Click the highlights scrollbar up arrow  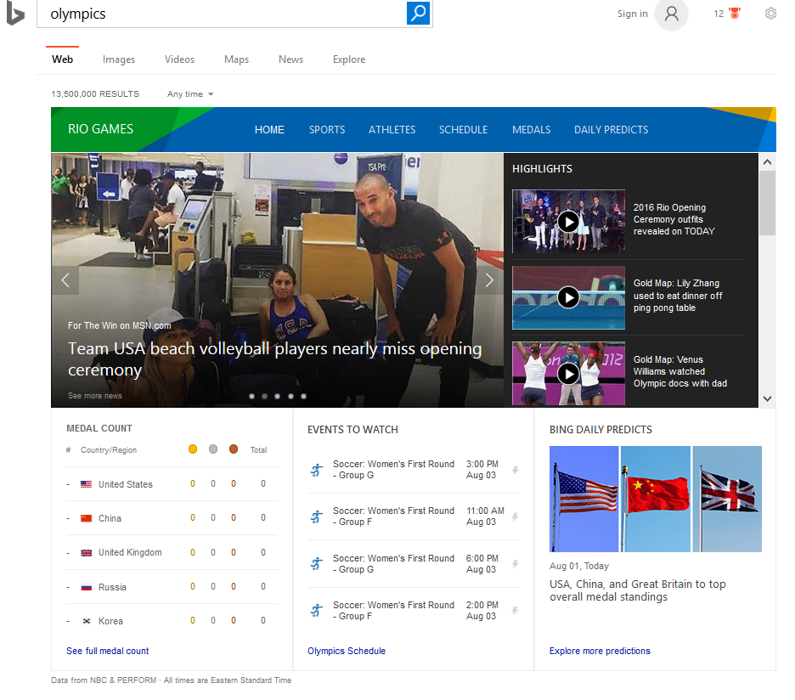coord(767,162)
